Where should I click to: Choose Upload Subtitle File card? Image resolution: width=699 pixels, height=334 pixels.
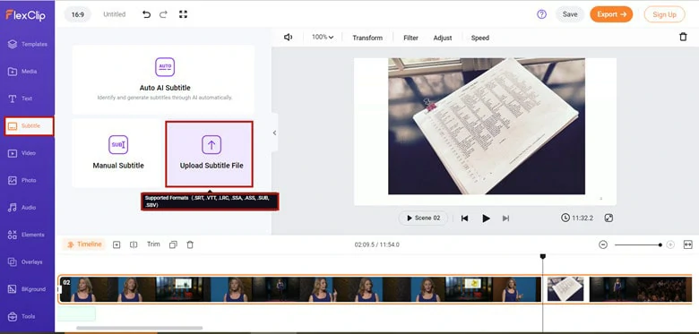click(210, 154)
